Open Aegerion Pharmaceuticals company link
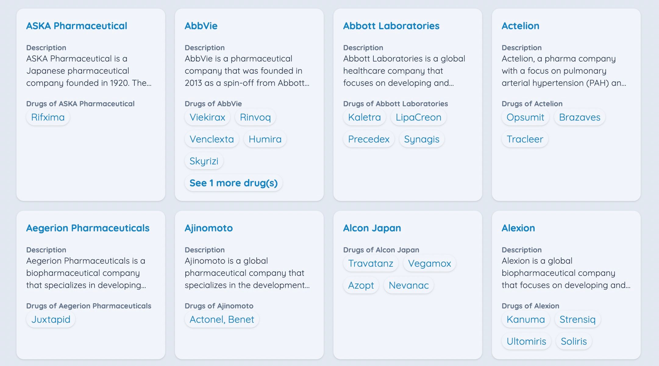 pyautogui.click(x=88, y=228)
